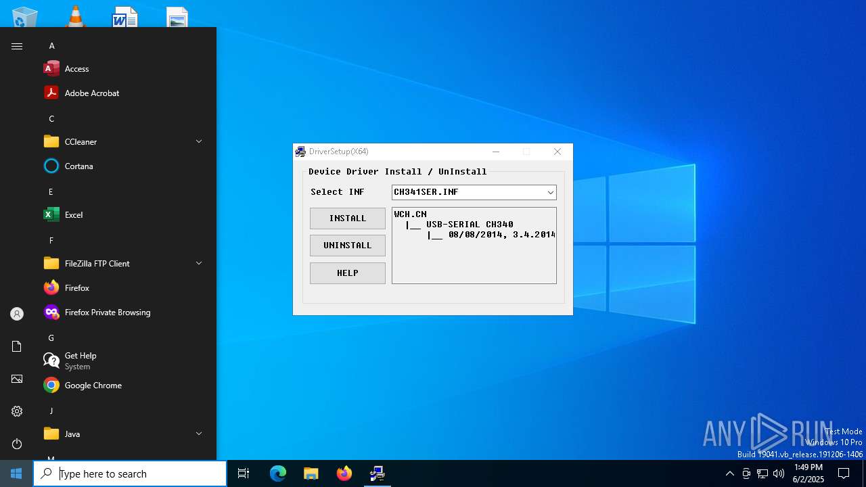Click the Windows Start button
Screen dimensions: 866x487
point(16,473)
